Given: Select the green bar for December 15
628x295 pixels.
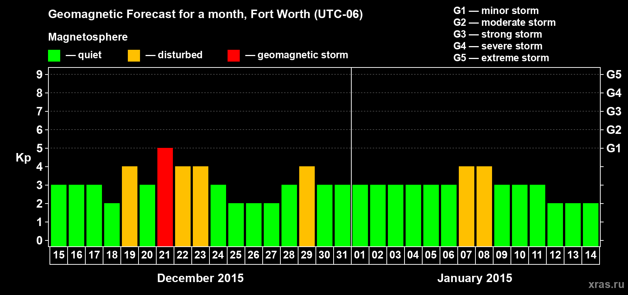Looking at the screenshot, I should point(59,215).
